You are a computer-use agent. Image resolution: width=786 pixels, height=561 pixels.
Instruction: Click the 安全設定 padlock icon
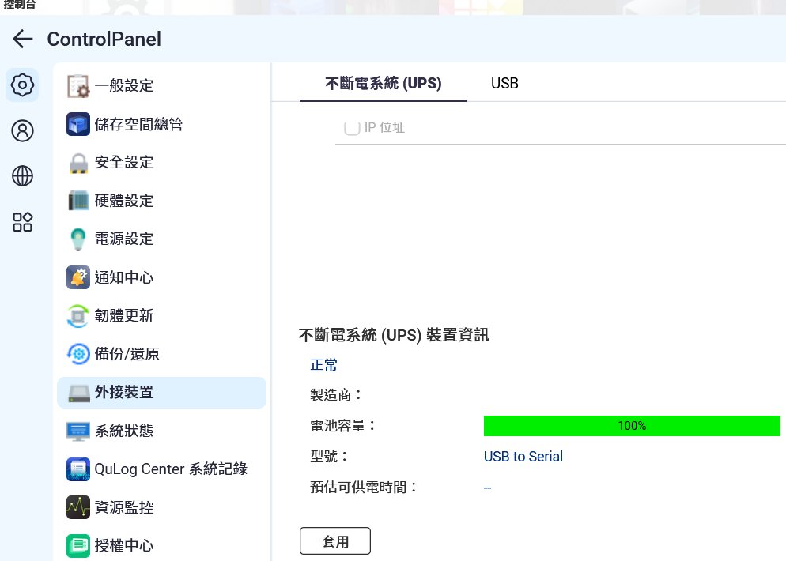tap(78, 163)
